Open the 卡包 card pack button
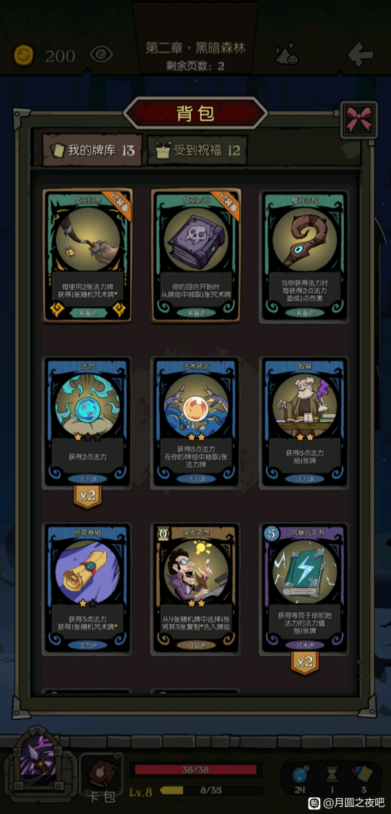The height and width of the screenshot is (814, 391). [x=102, y=777]
